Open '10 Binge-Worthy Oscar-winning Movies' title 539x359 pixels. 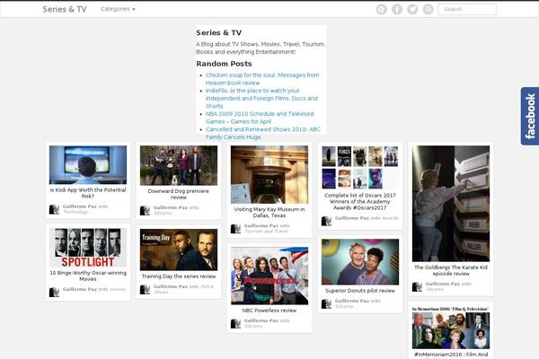88,276
